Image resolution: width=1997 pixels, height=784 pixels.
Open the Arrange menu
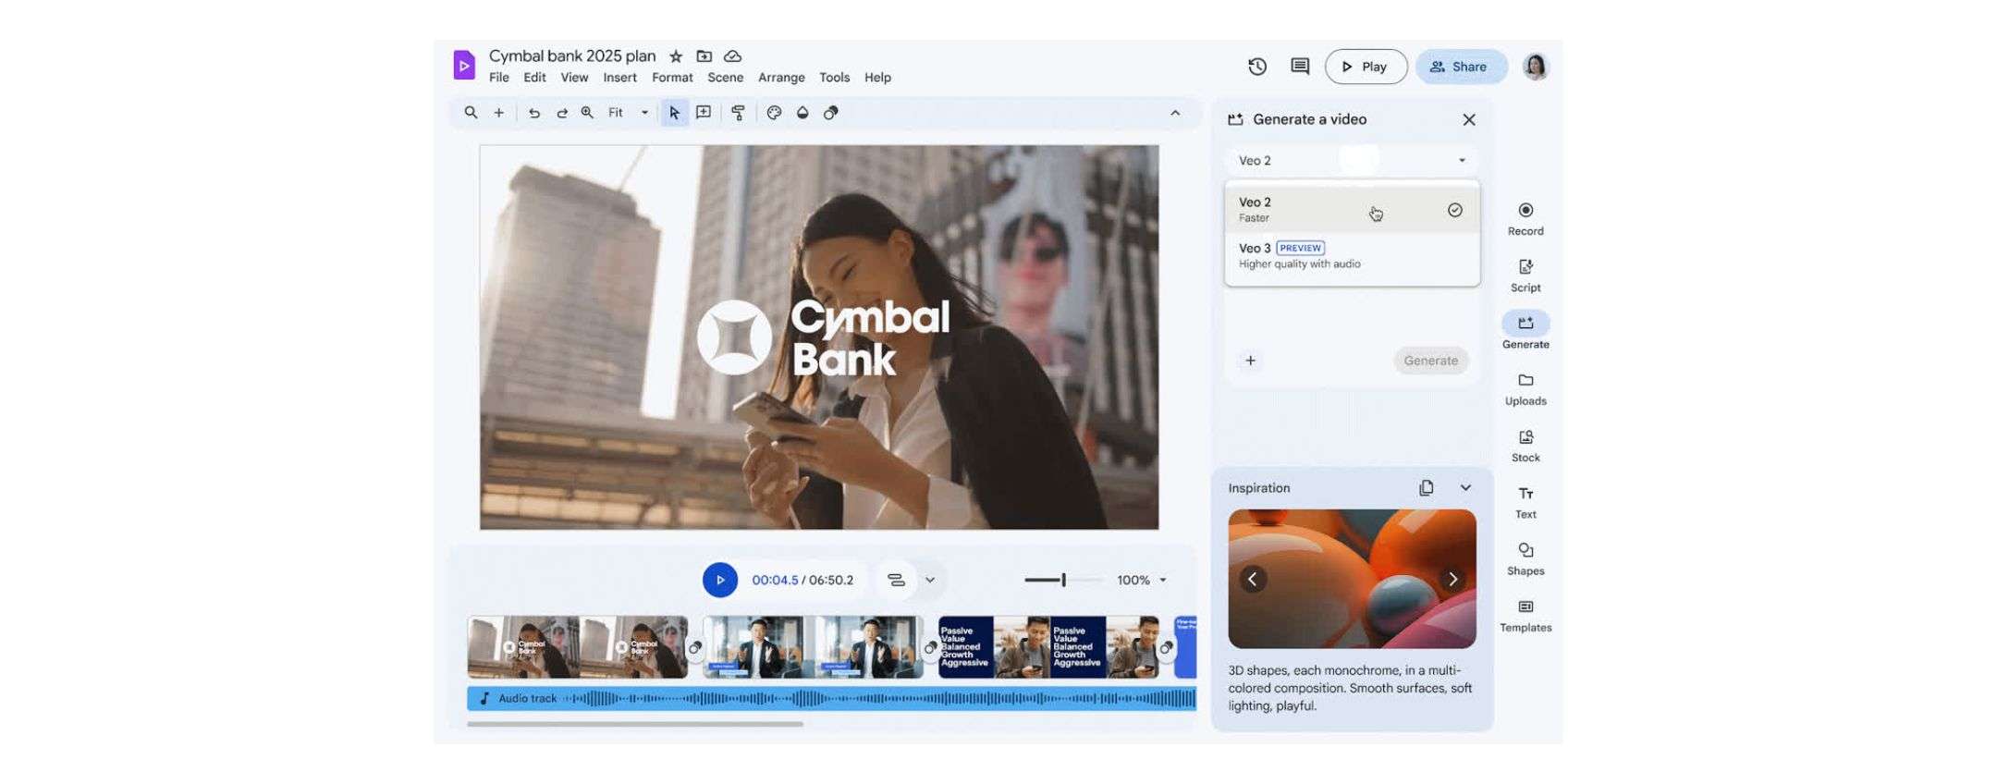(781, 78)
